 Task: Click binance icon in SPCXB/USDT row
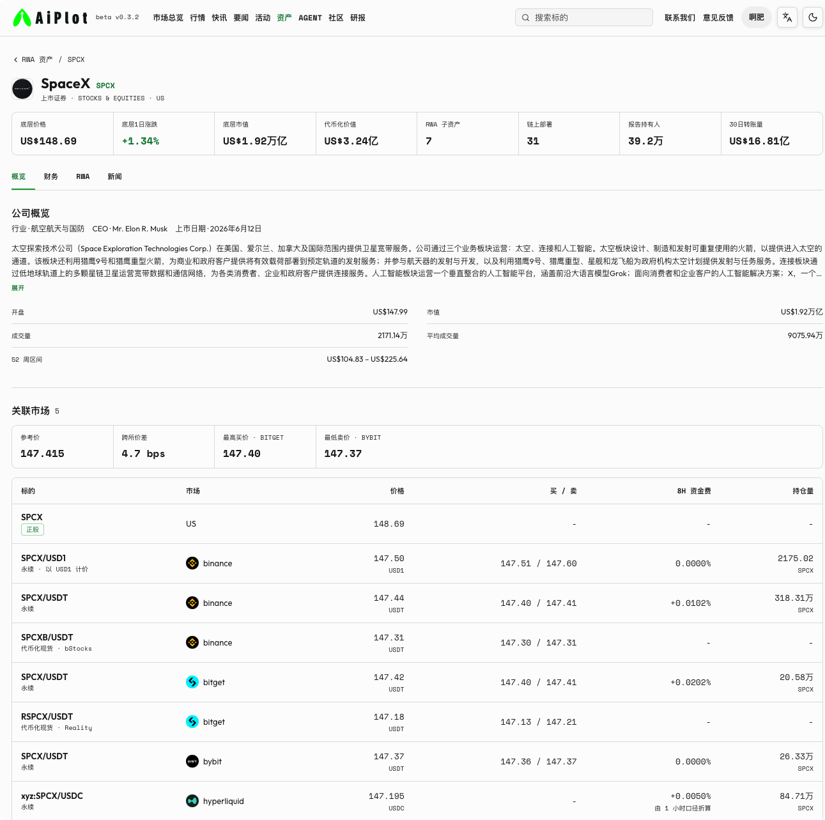pyautogui.click(x=192, y=642)
